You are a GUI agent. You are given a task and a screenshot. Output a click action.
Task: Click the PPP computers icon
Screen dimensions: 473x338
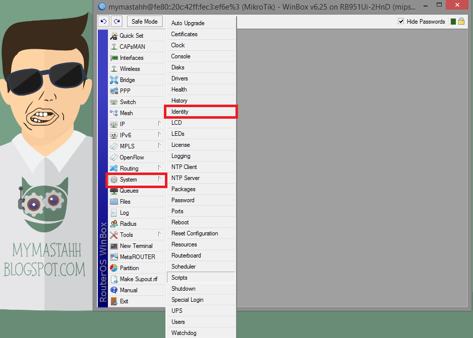[114, 91]
